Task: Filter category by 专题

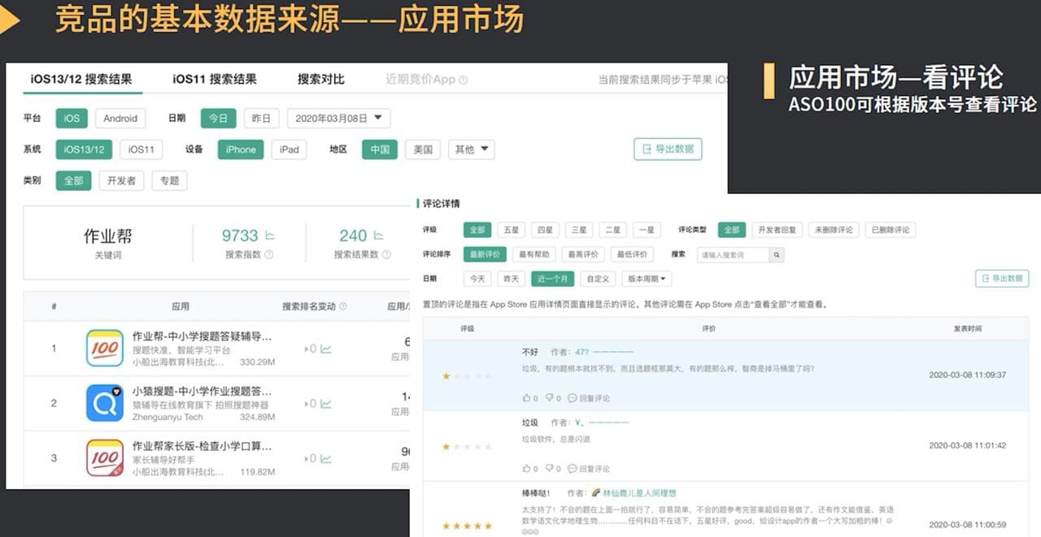Action: (x=169, y=180)
